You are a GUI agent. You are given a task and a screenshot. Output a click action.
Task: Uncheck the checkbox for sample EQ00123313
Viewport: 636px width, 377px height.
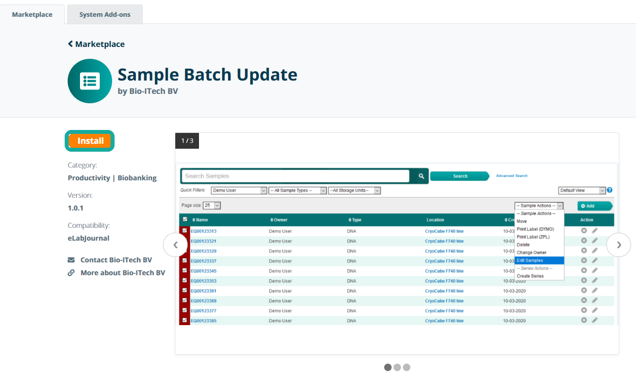pyautogui.click(x=185, y=231)
